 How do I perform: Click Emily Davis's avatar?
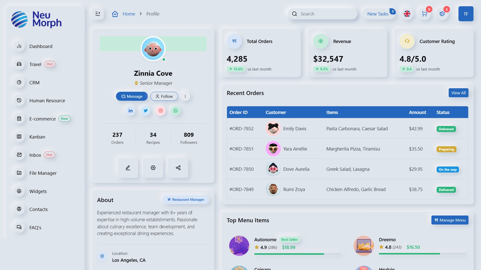pyautogui.click(x=273, y=128)
